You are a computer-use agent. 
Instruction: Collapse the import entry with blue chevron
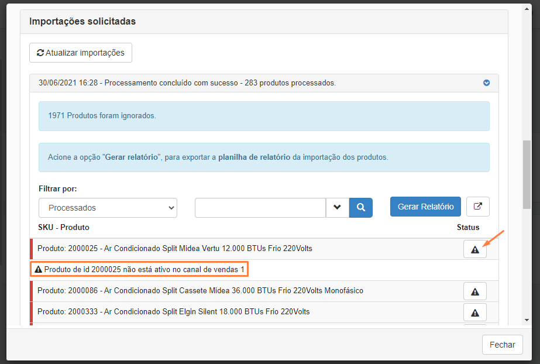(486, 83)
